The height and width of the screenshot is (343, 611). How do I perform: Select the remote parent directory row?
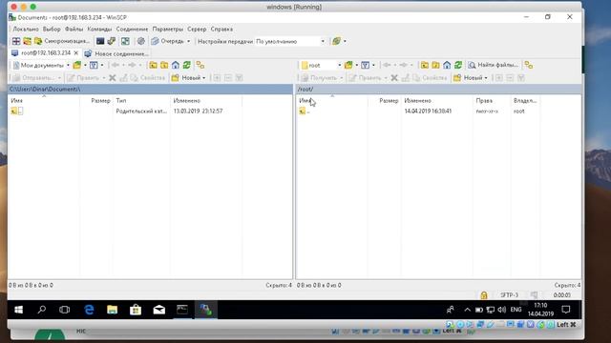point(418,111)
